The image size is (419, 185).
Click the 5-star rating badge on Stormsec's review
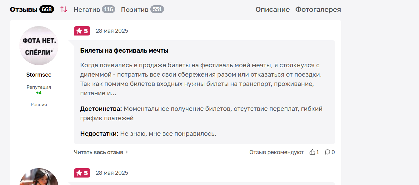82,31
